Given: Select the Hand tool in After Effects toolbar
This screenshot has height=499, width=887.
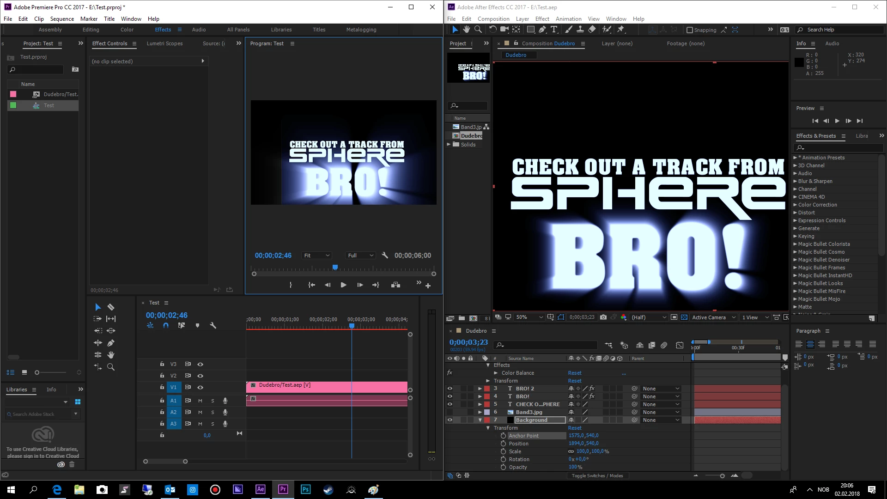Looking at the screenshot, I should coord(467,30).
